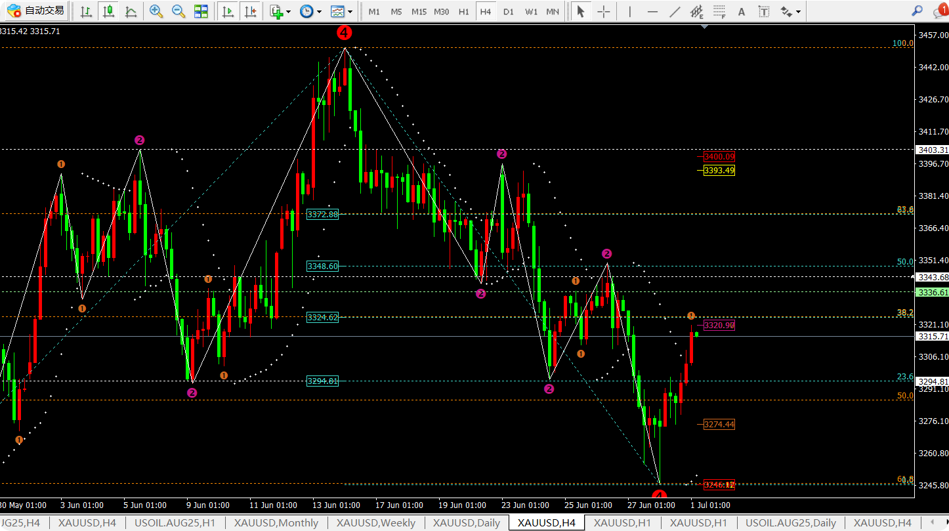The height and width of the screenshot is (531, 949).
Task: Select the text label 'T' tool
Action: pyautogui.click(x=764, y=11)
